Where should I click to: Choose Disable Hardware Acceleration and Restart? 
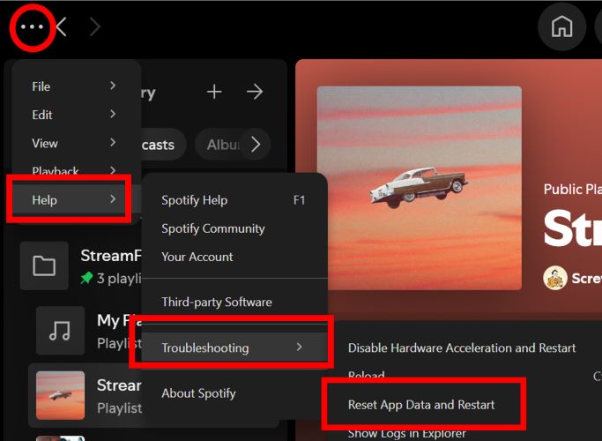click(462, 348)
